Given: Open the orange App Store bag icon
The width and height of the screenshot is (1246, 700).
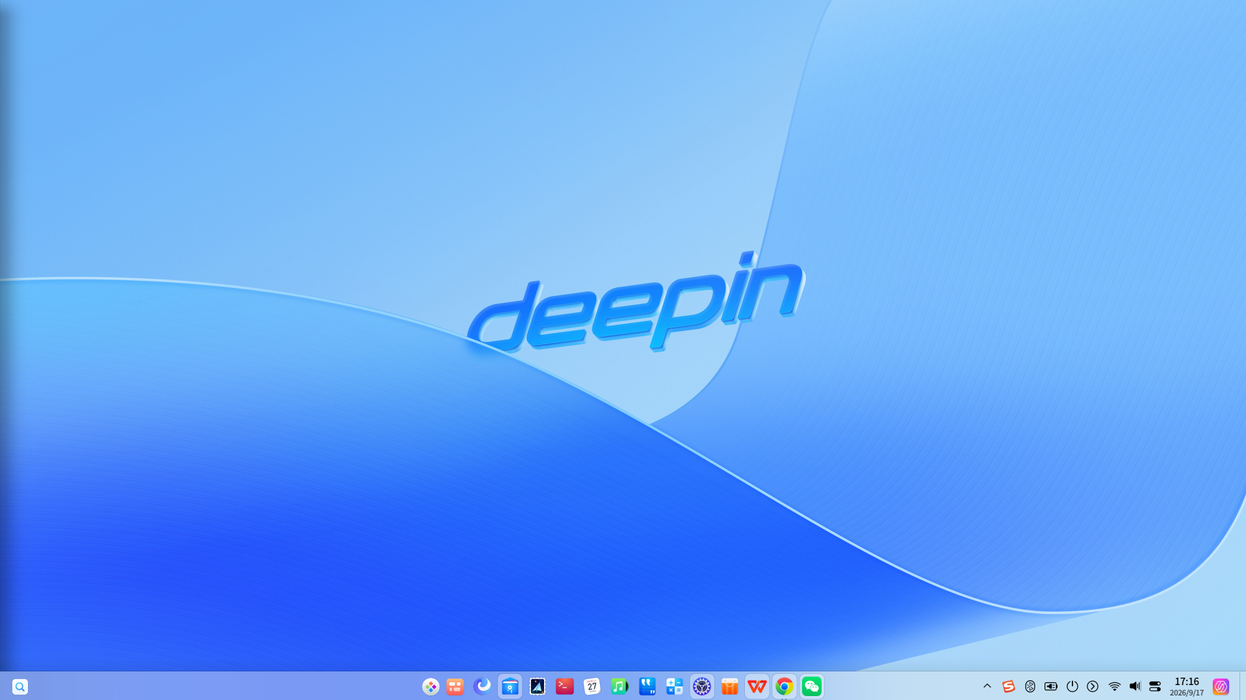Looking at the screenshot, I should click(730, 686).
